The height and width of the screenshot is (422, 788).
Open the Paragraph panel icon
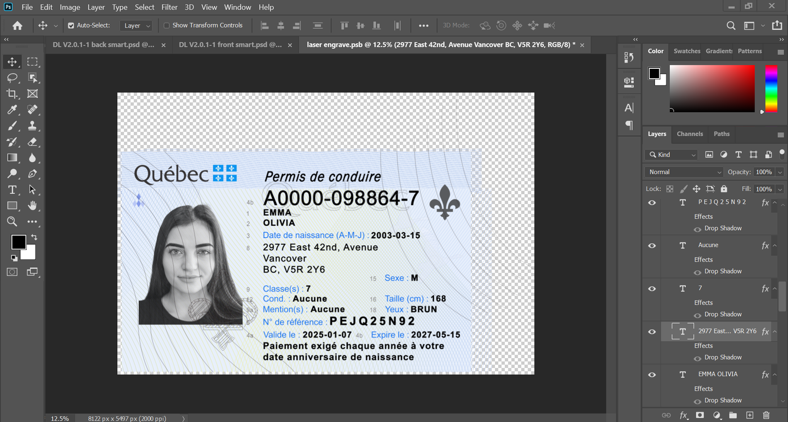pos(629,125)
